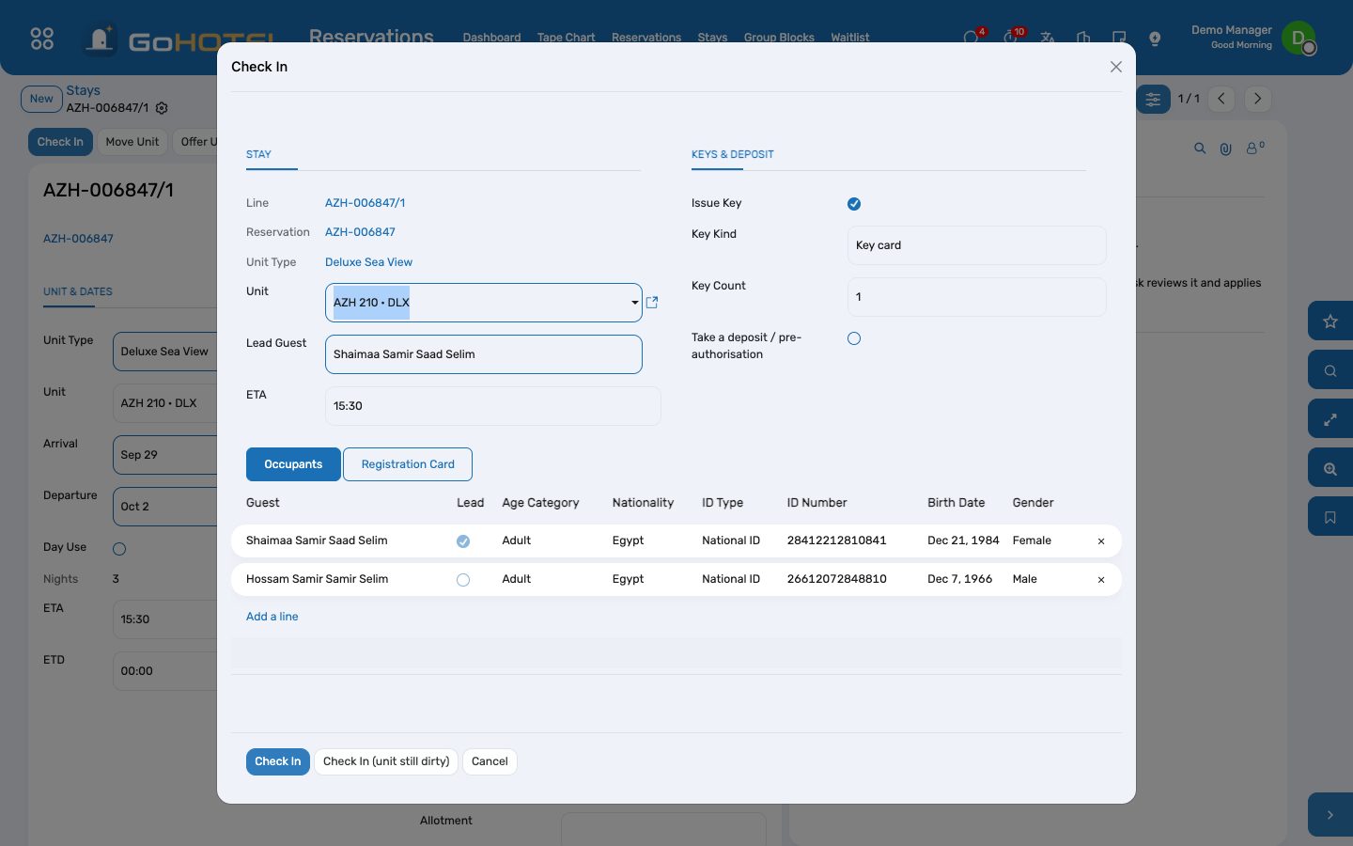This screenshot has height=846, width=1353.
Task: Switch to the Registration Card tab
Action: [x=408, y=464]
